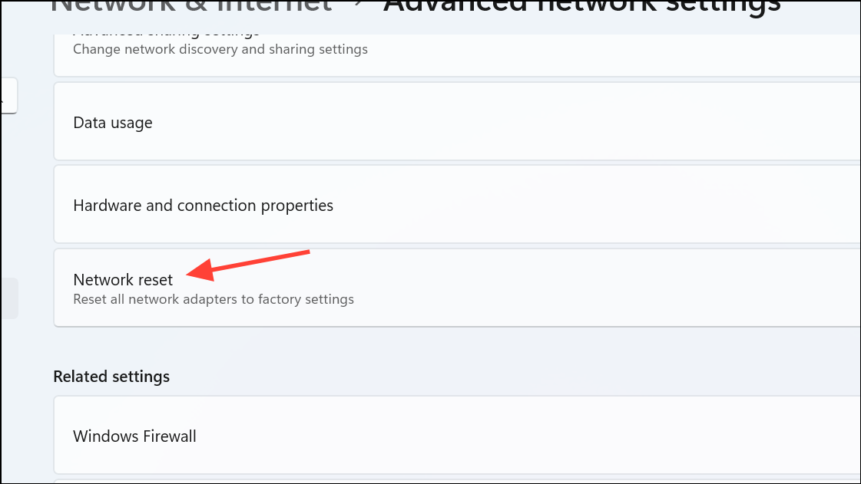
Task: Click the "Reset all network adapters" description text
Action: [x=213, y=299]
